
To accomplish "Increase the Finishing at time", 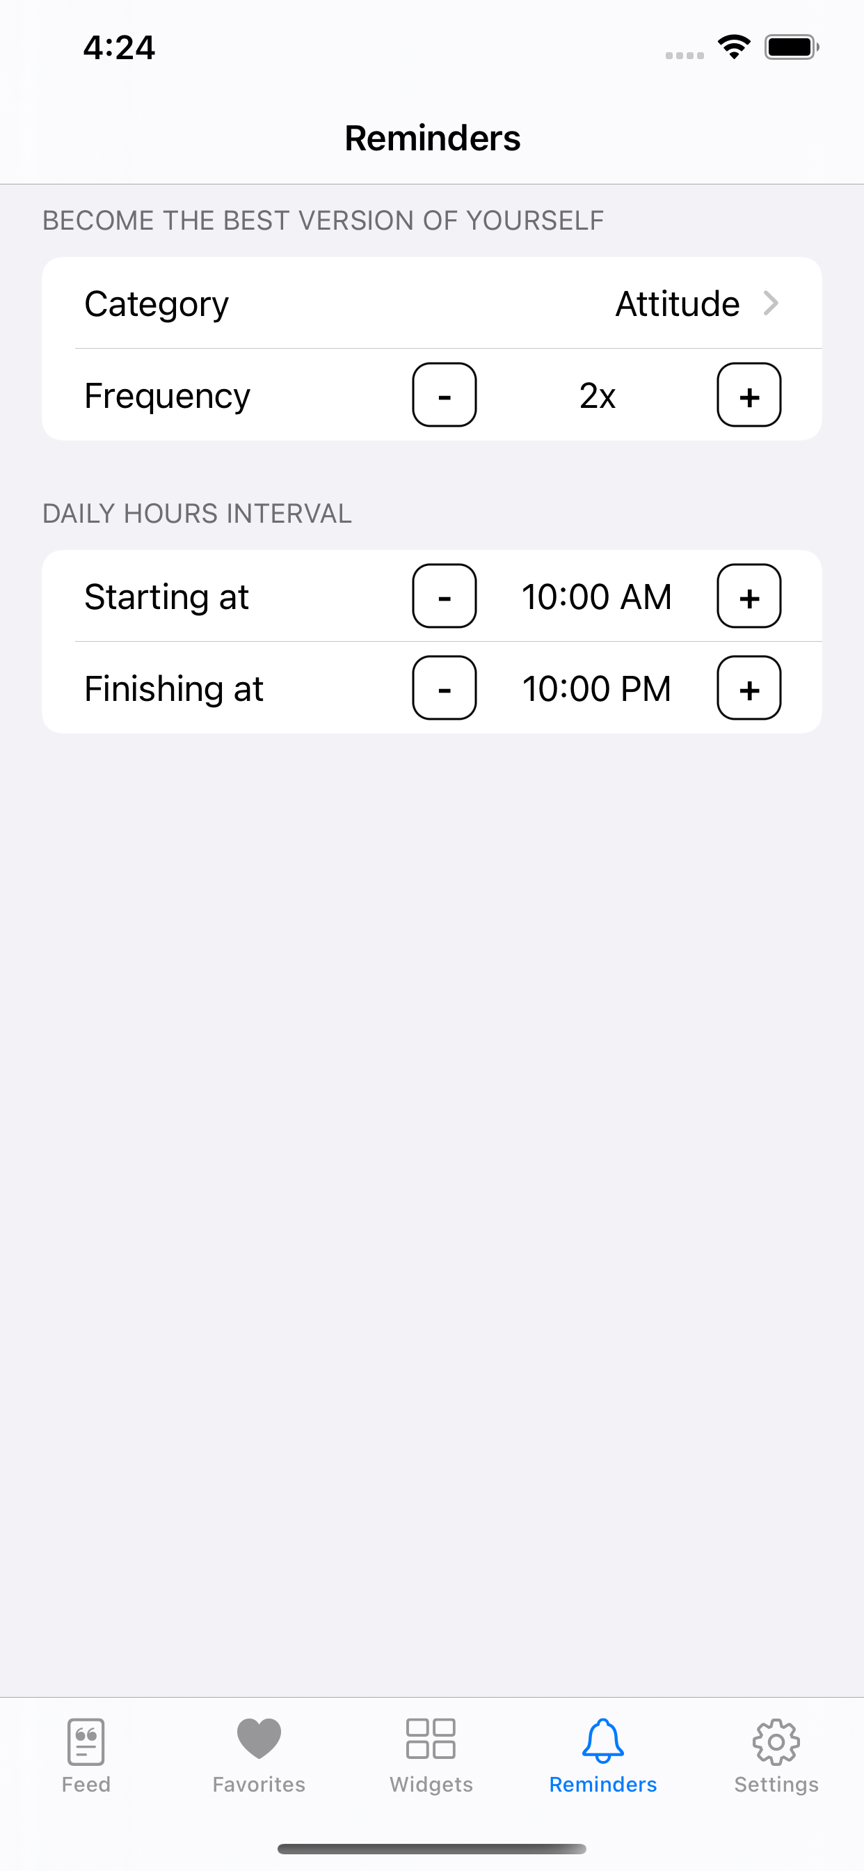I will click(749, 688).
